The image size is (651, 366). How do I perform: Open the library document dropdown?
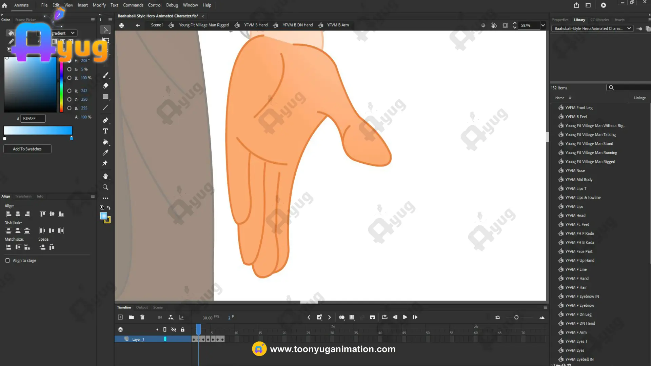(x=629, y=28)
